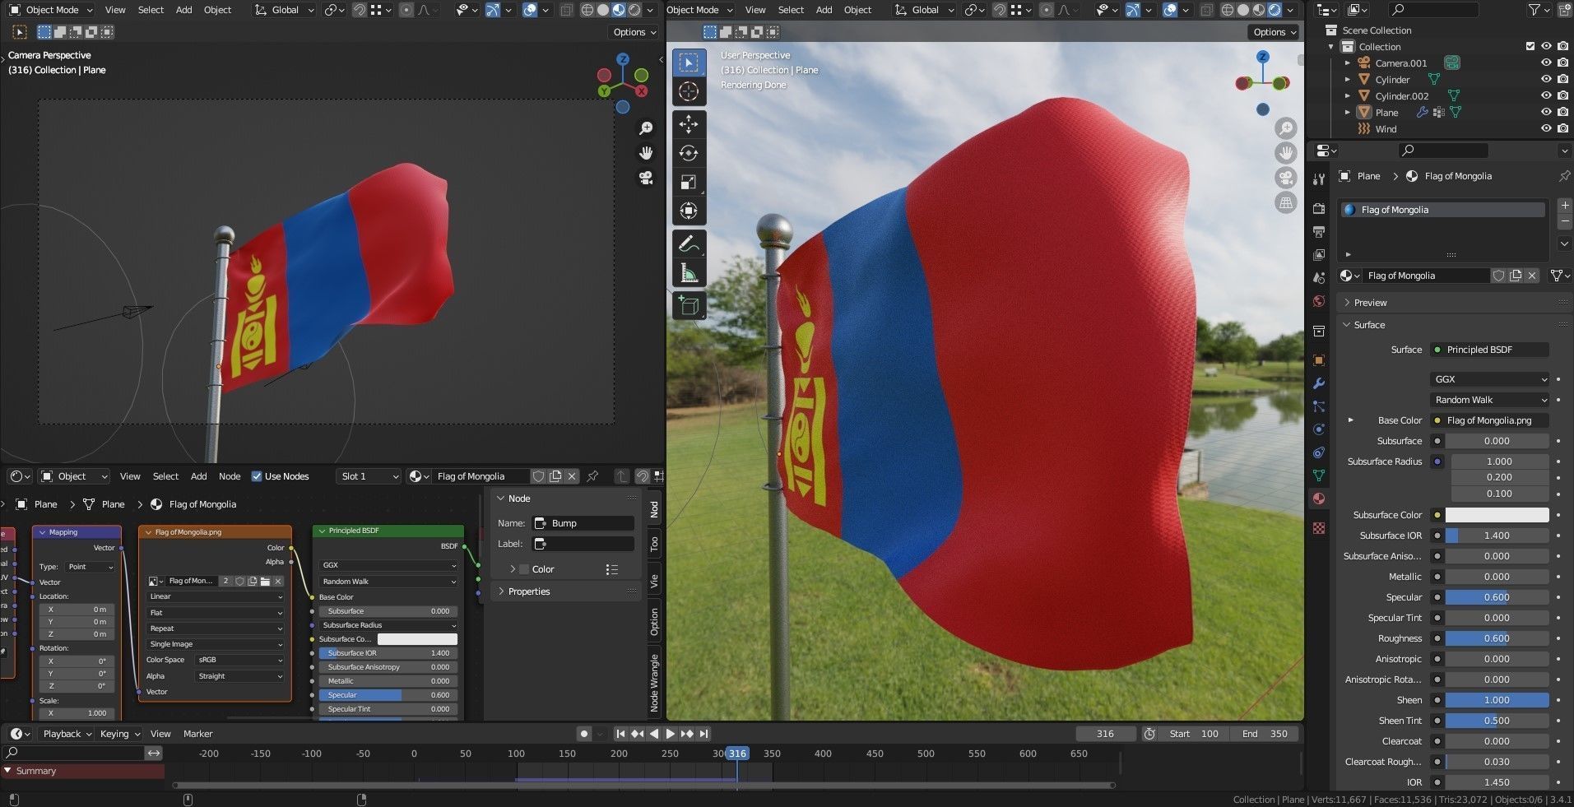Open Material properties tab icon

coord(1319,499)
